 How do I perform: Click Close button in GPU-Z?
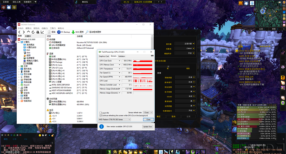click(148, 120)
